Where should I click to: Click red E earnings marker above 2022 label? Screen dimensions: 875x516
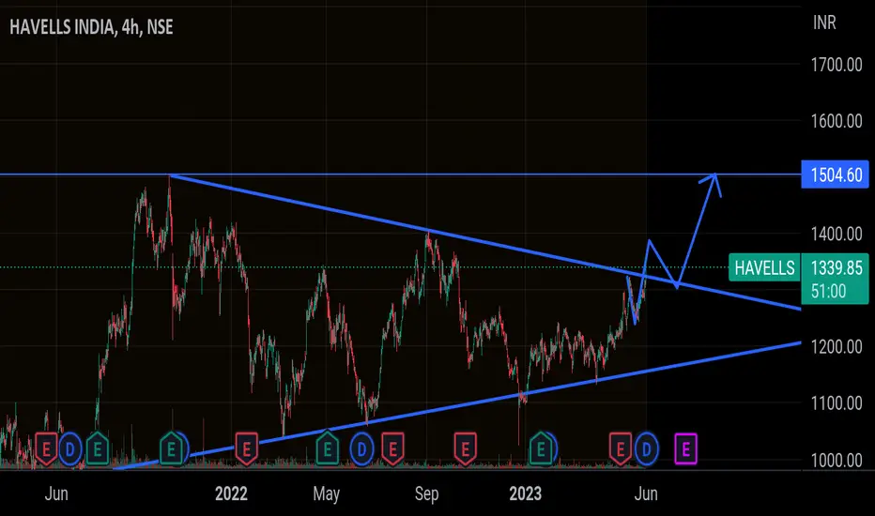[x=246, y=448]
